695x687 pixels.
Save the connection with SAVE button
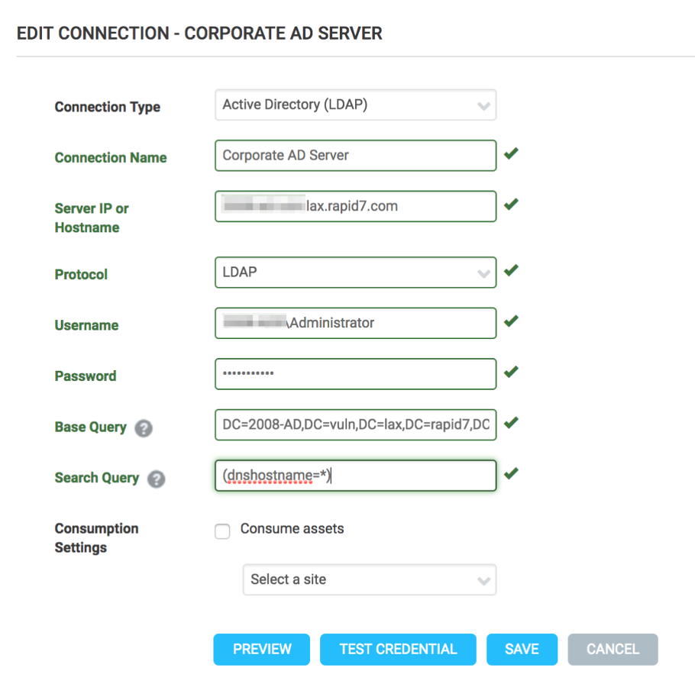click(x=522, y=650)
